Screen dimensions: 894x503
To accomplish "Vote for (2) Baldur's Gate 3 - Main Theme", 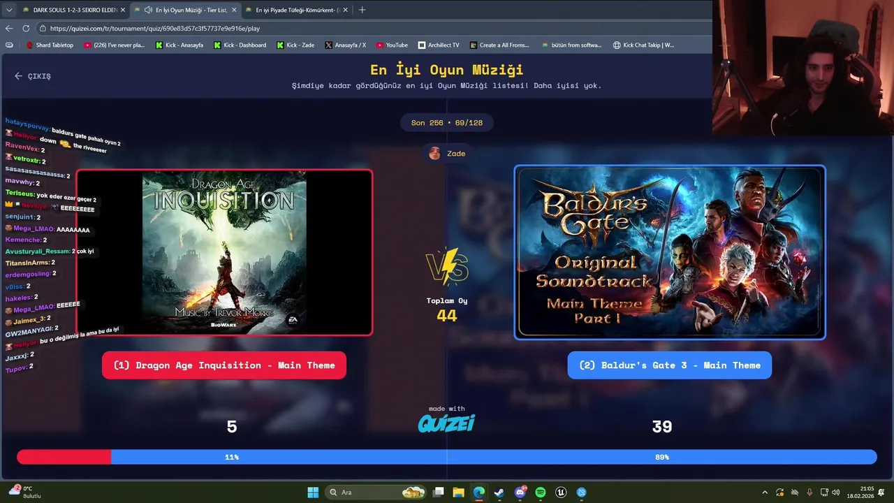I will [670, 365].
